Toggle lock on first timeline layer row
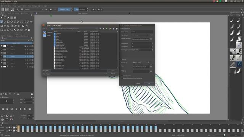Image resolution: width=244 pixels, height=137 pixels. click(9, 127)
